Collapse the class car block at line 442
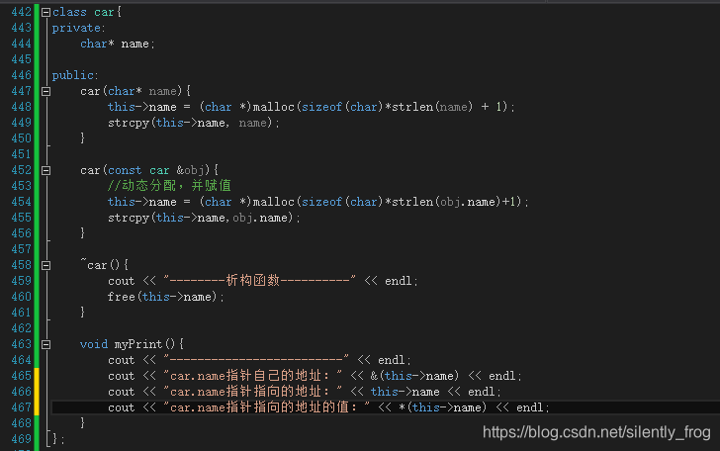Image resolution: width=720 pixels, height=451 pixels. coord(45,13)
